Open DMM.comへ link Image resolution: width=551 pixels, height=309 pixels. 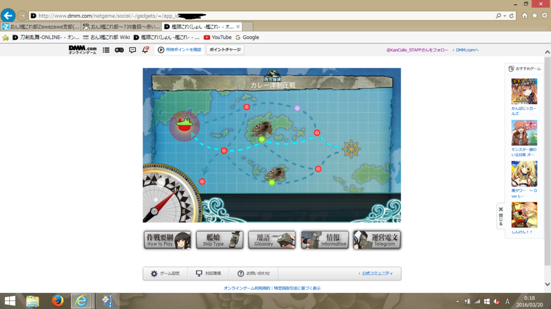(467, 50)
